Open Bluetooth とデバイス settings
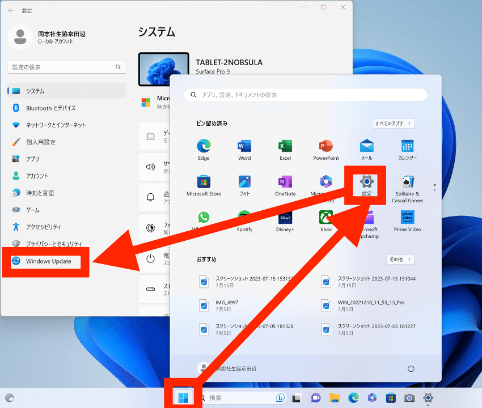Viewport: 482px width, 408px height. 67,108
